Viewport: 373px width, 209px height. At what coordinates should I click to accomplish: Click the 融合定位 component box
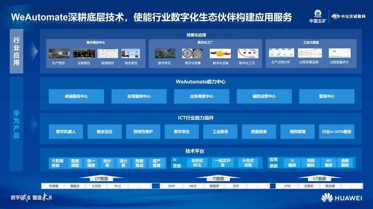105,132
